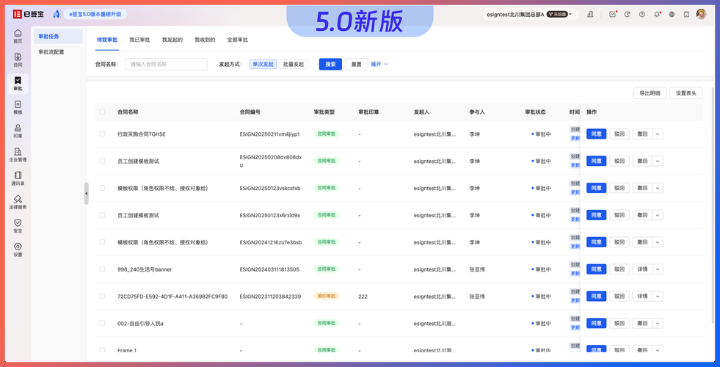Open the 印章 seal icon
Image resolution: width=720 pixels, height=367 pixels.
[18, 131]
